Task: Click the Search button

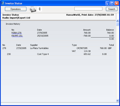Action: click(x=111, y=9)
